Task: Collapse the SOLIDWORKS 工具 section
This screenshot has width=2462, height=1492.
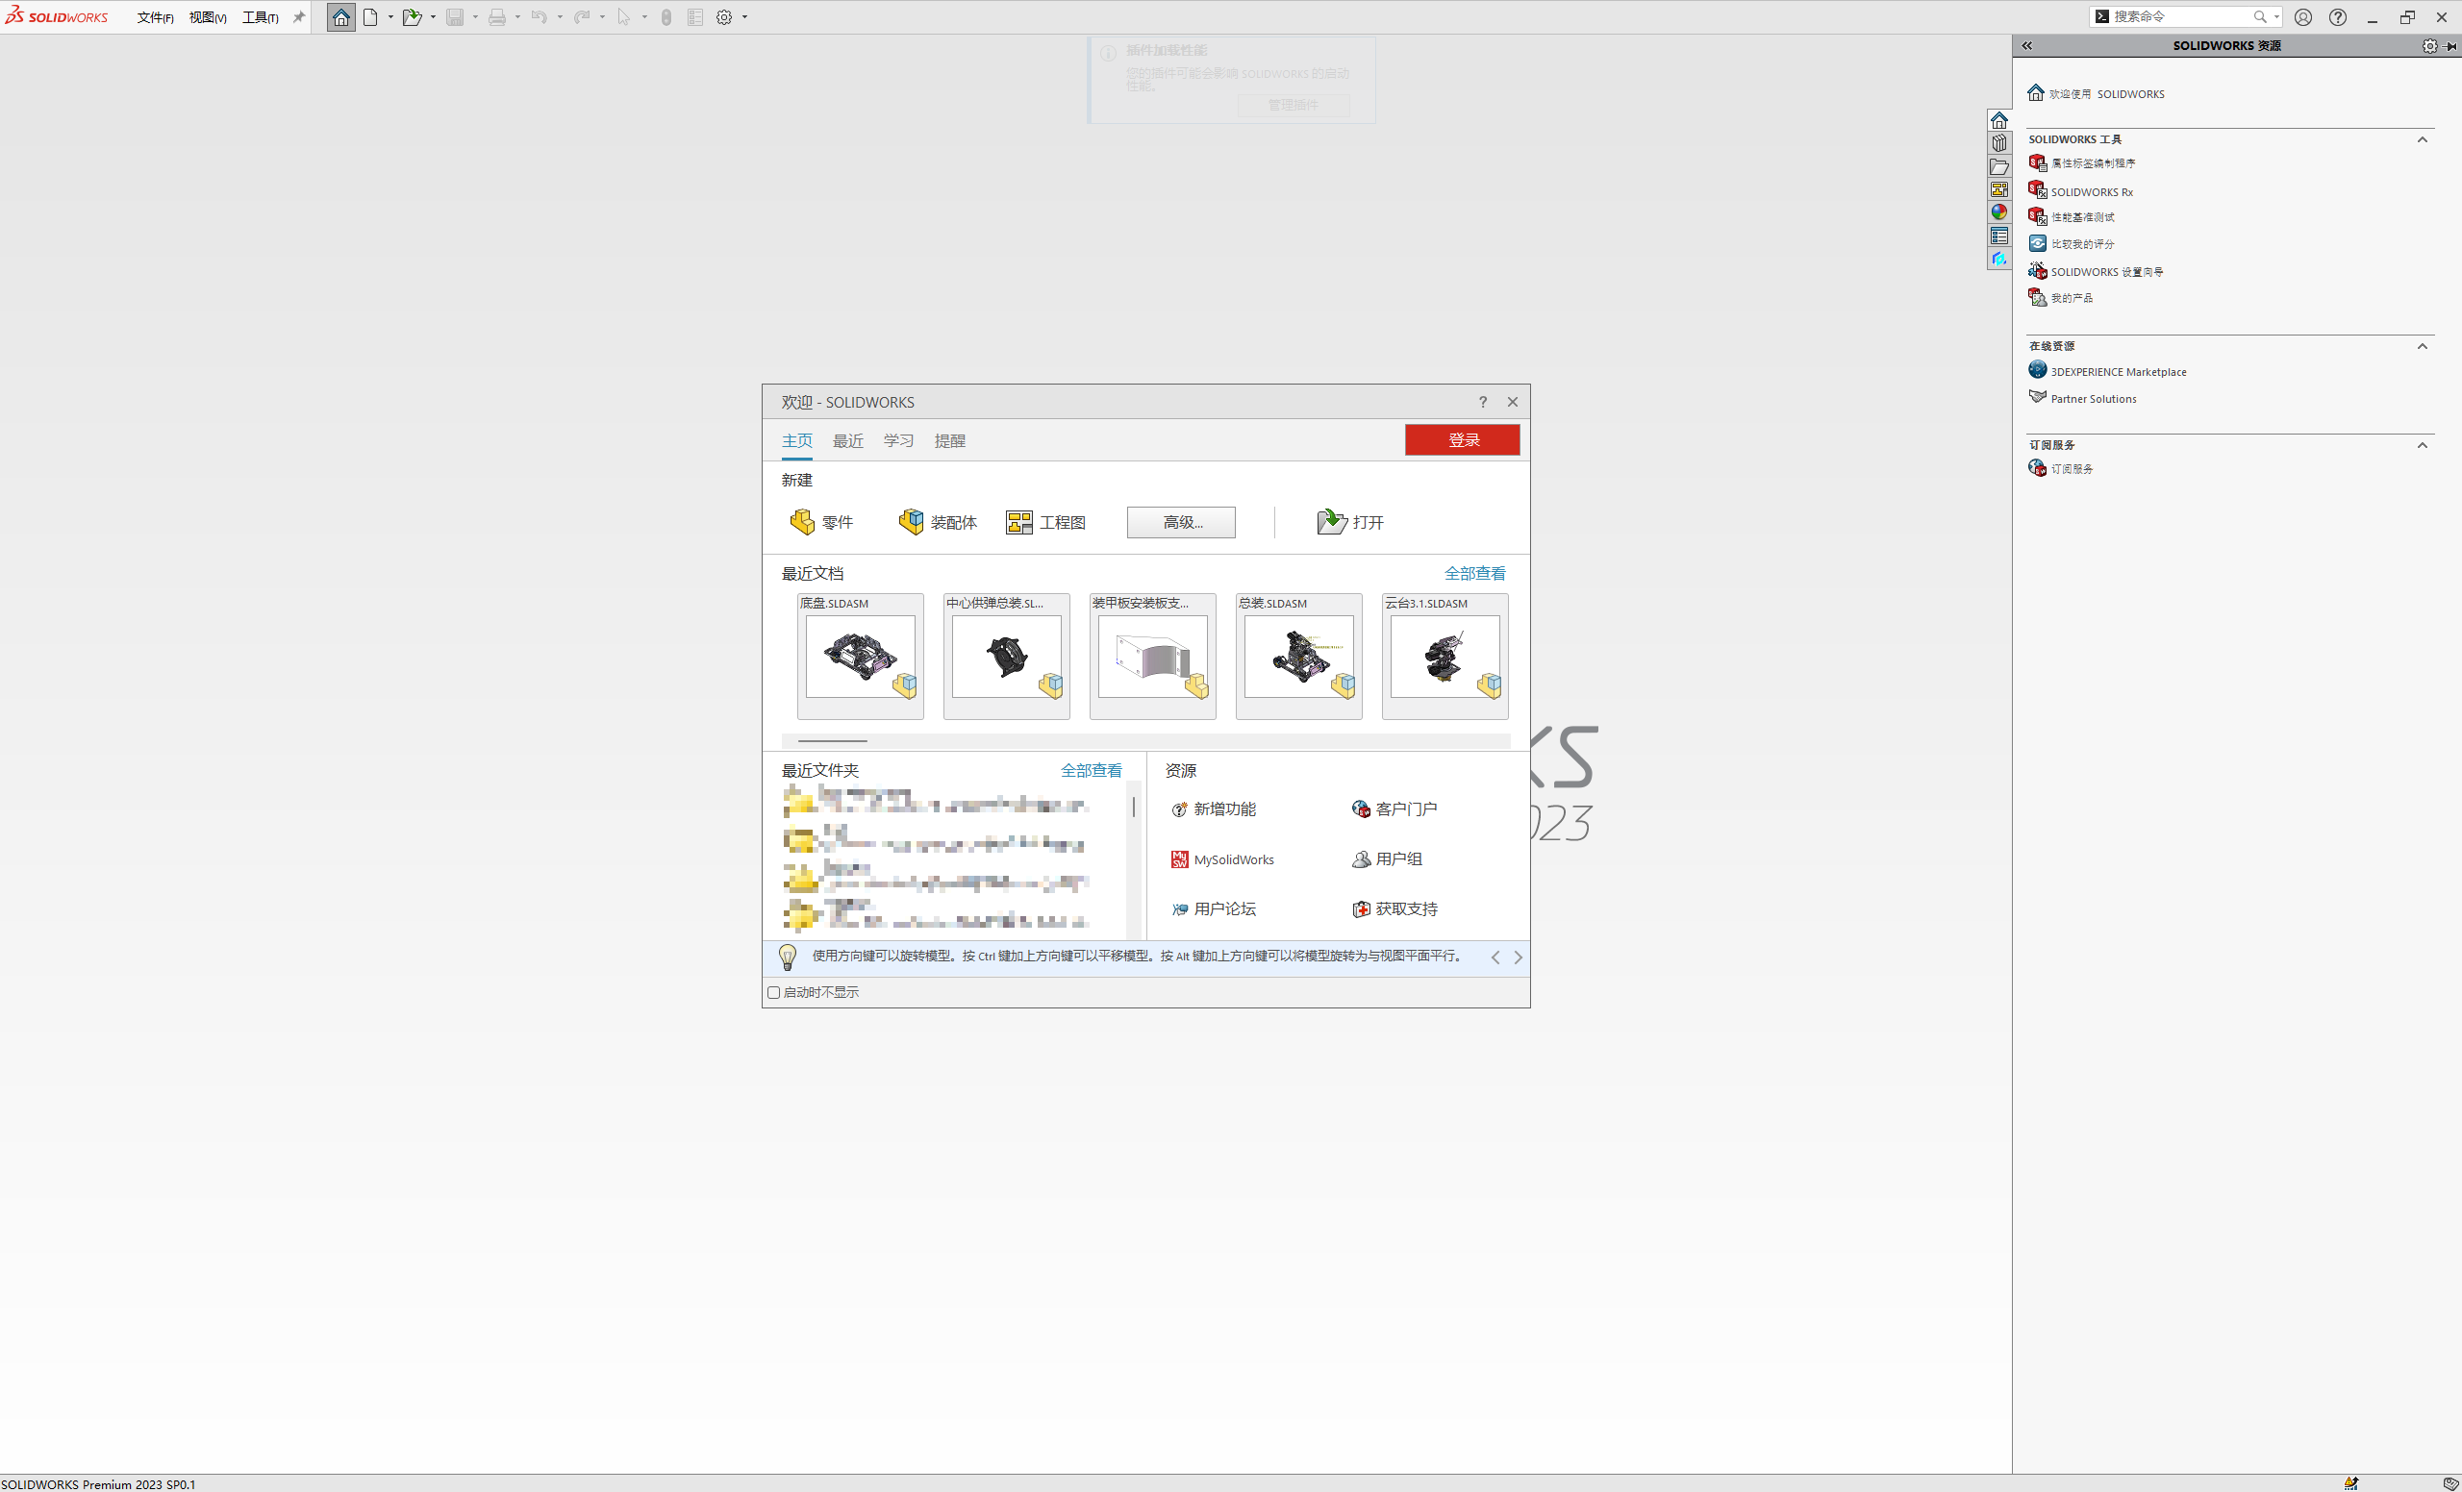Action: [2422, 139]
